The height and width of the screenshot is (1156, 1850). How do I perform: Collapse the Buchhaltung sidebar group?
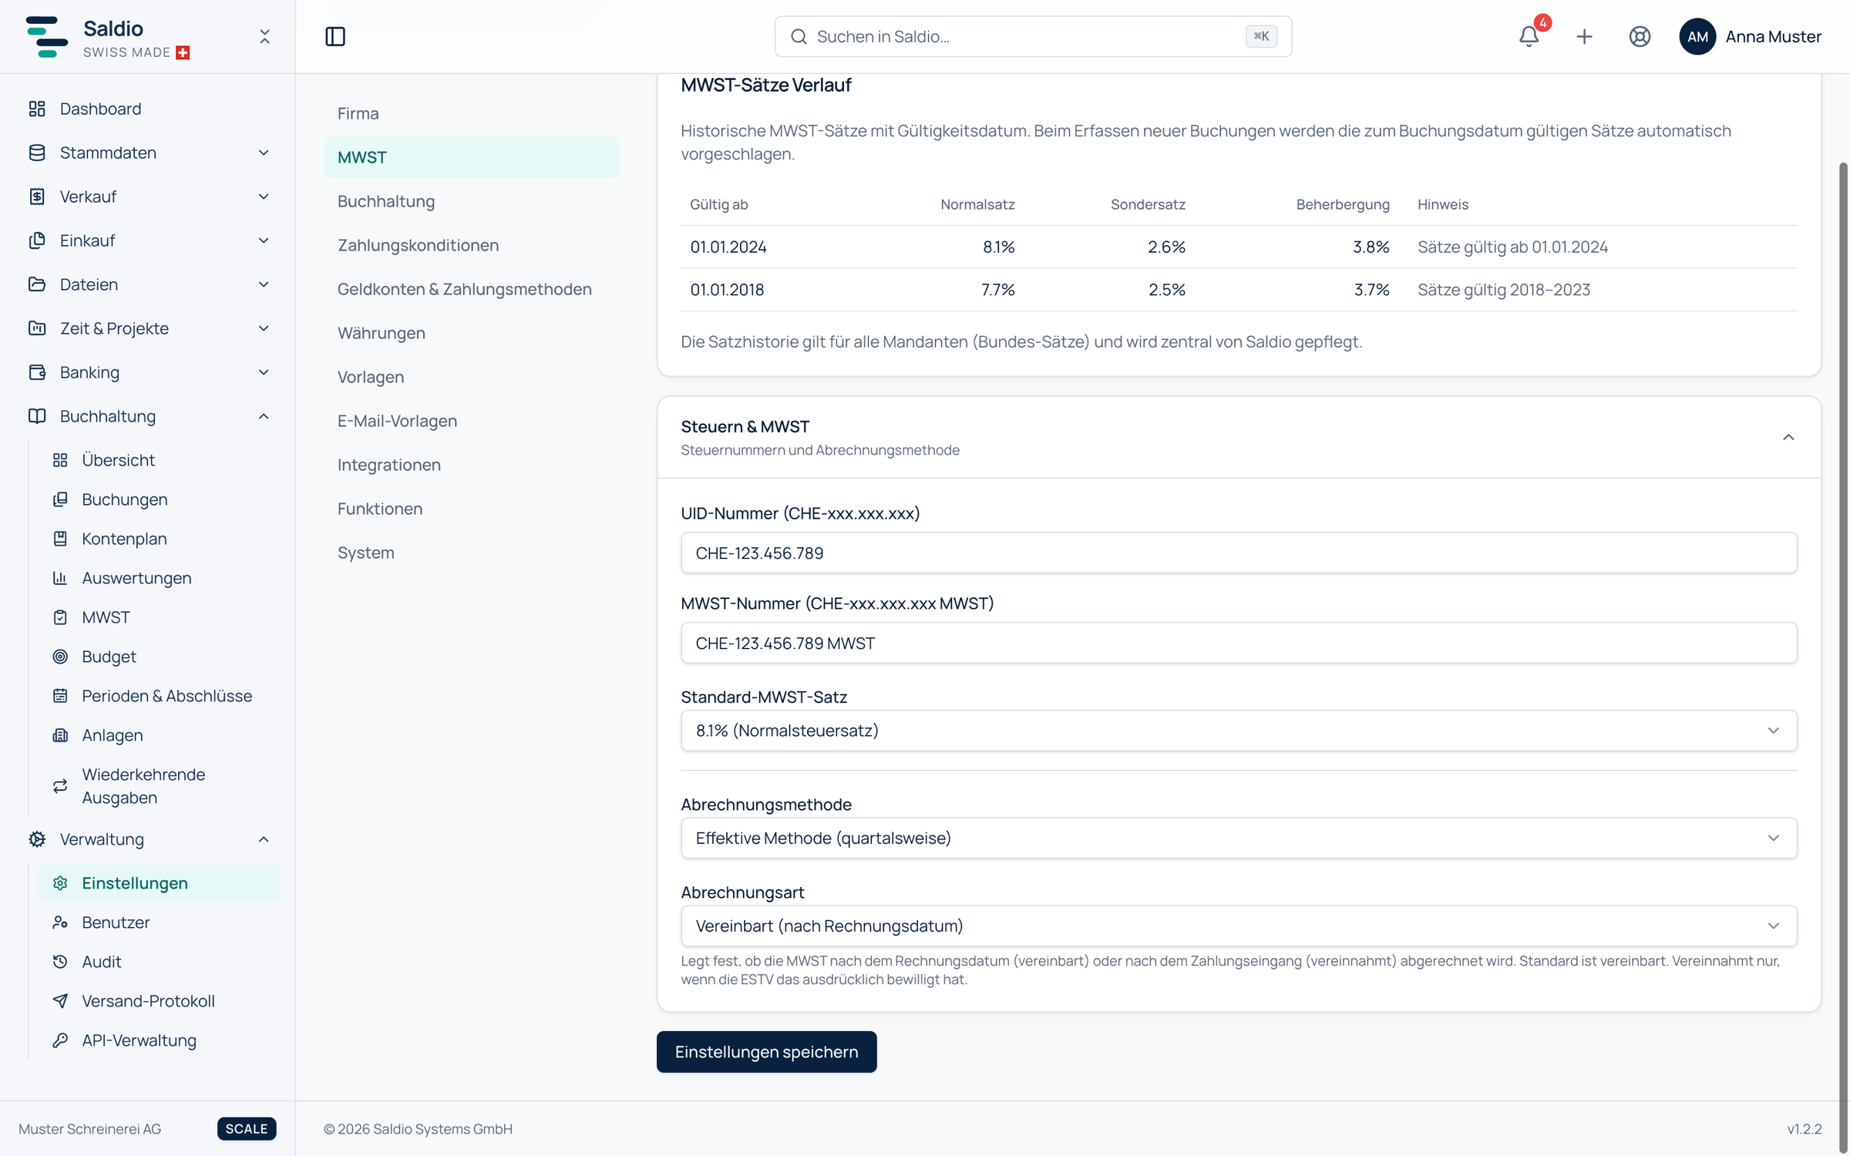coord(148,416)
